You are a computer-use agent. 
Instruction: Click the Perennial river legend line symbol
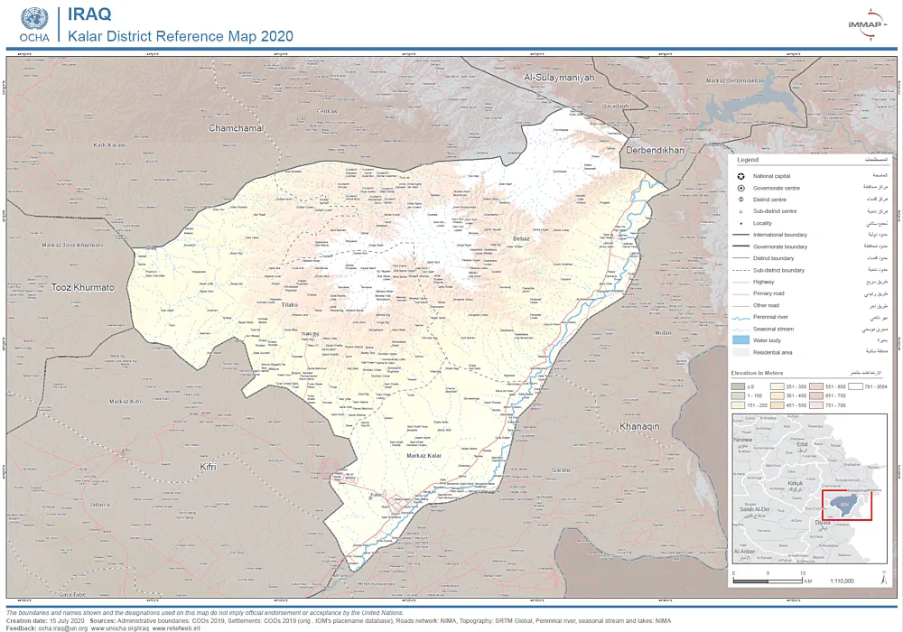[740, 317]
